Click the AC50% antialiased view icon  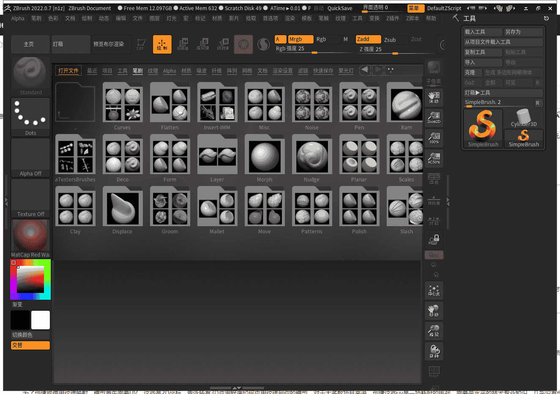(x=434, y=159)
